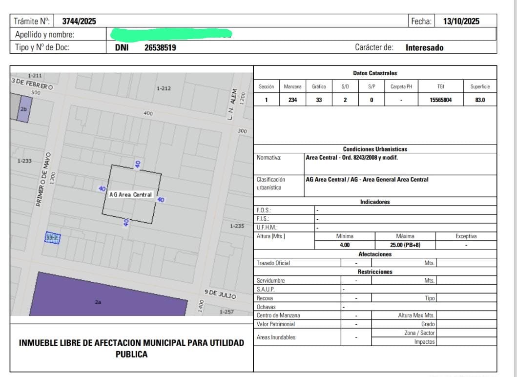The height and width of the screenshot is (377, 517).
Task: Click the green redacted name bar
Action: [171, 34]
